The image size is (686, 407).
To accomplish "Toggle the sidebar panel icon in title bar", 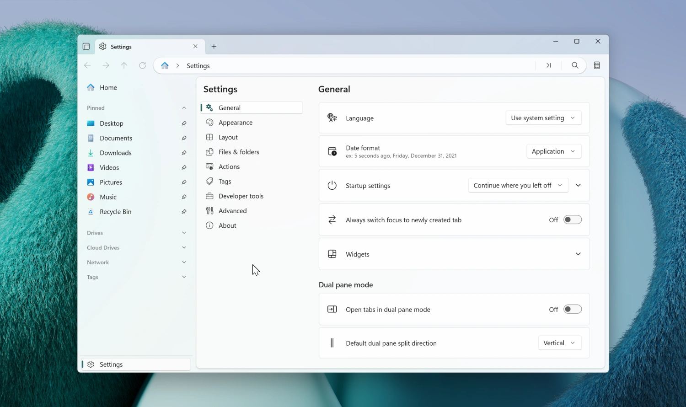I will pos(86,47).
